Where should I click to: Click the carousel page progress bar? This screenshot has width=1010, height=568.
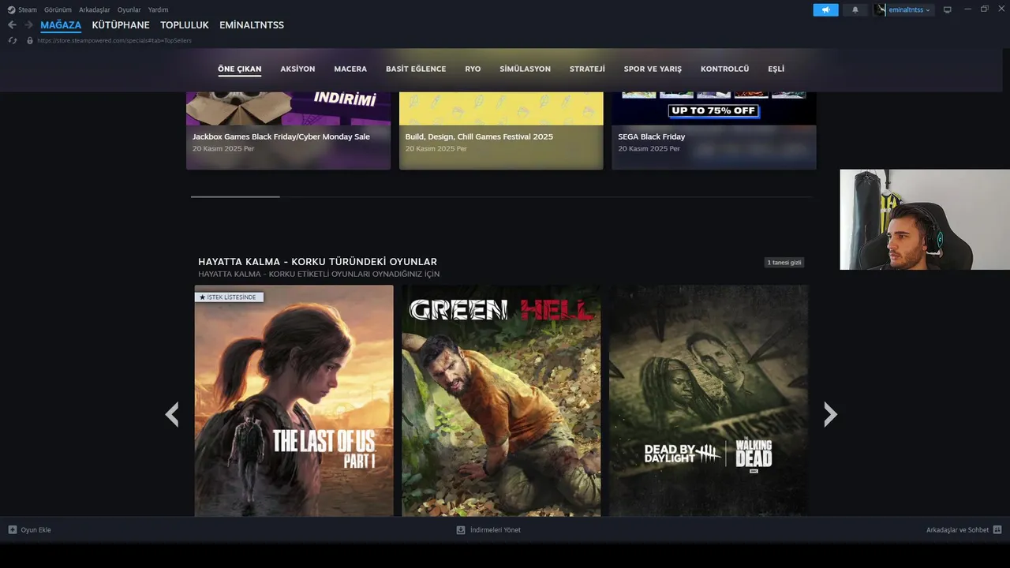[501, 196]
